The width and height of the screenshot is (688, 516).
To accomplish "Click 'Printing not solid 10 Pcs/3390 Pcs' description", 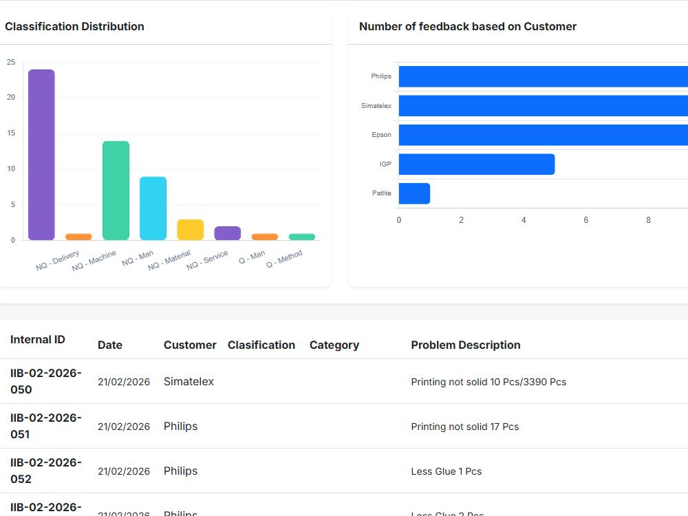I will (x=488, y=382).
